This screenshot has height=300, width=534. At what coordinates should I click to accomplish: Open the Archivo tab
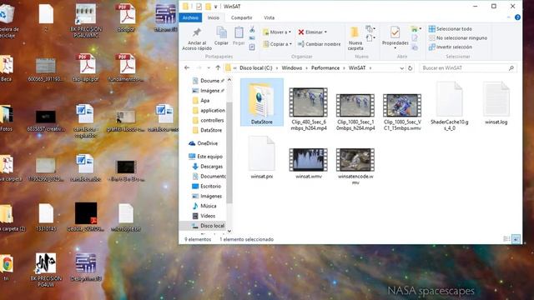190,17
